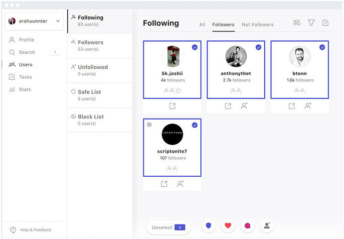
Task: Open 5k.joshii profile in external link
Action: 172,106
